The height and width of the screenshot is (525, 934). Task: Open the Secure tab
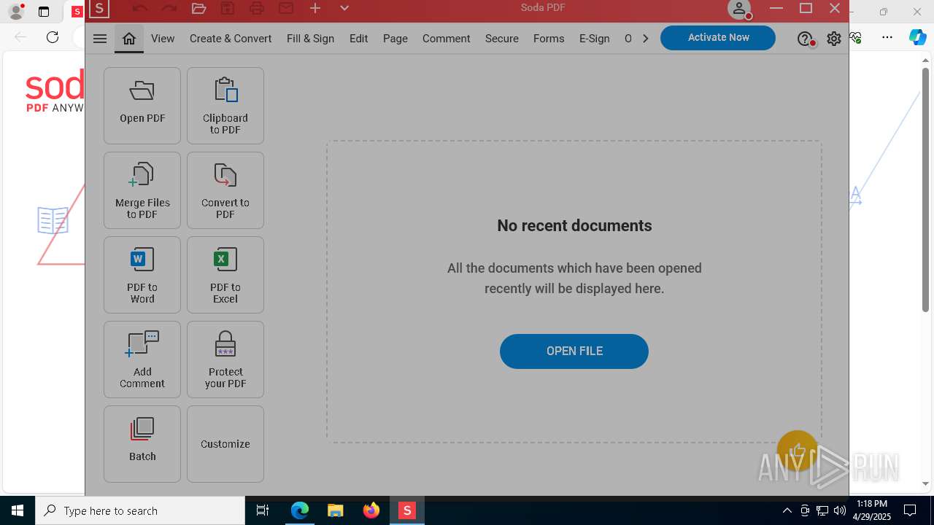pyautogui.click(x=502, y=39)
